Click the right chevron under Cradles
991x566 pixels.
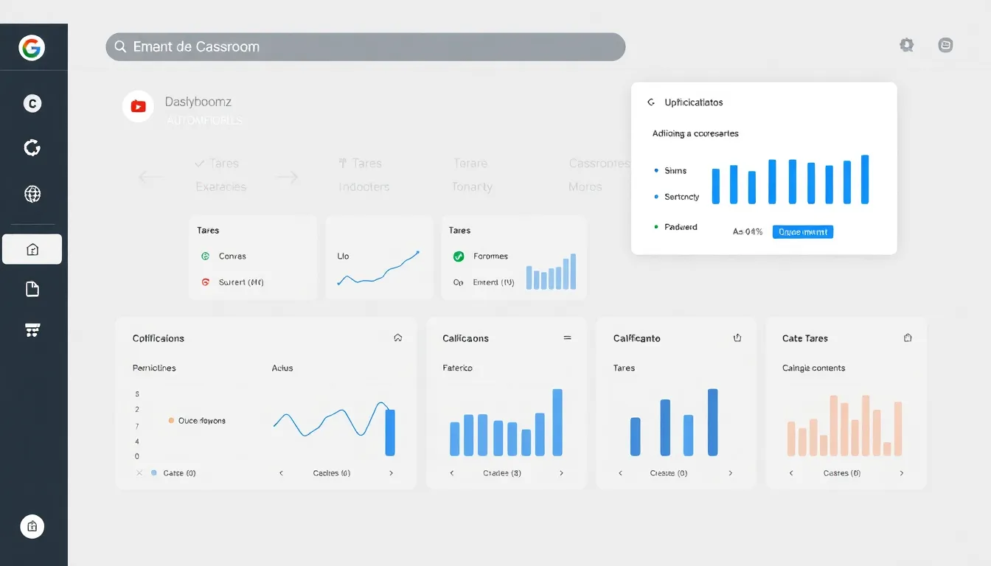[561, 472]
